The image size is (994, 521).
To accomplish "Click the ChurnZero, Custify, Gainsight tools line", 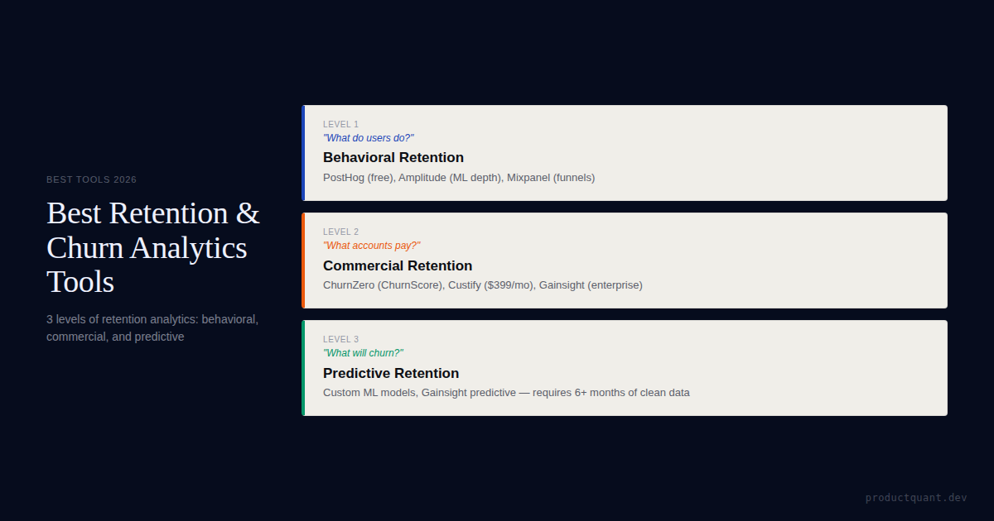I will tap(482, 285).
